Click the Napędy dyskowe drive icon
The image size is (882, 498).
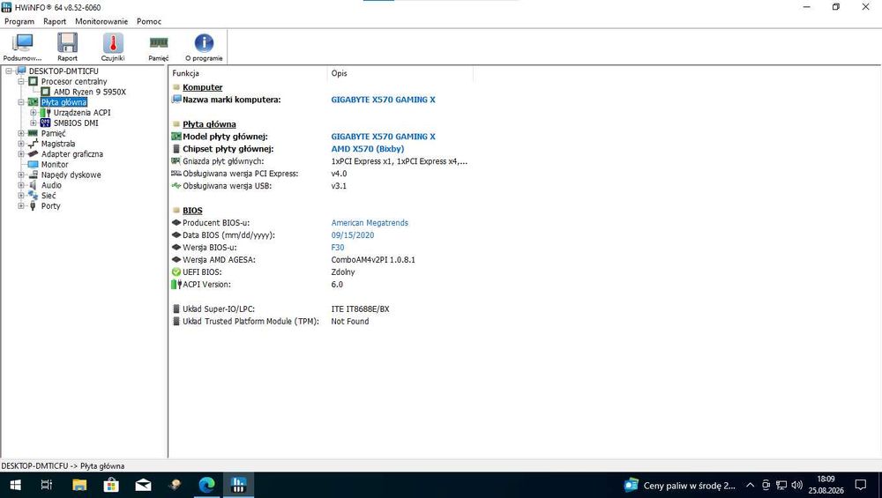34,175
